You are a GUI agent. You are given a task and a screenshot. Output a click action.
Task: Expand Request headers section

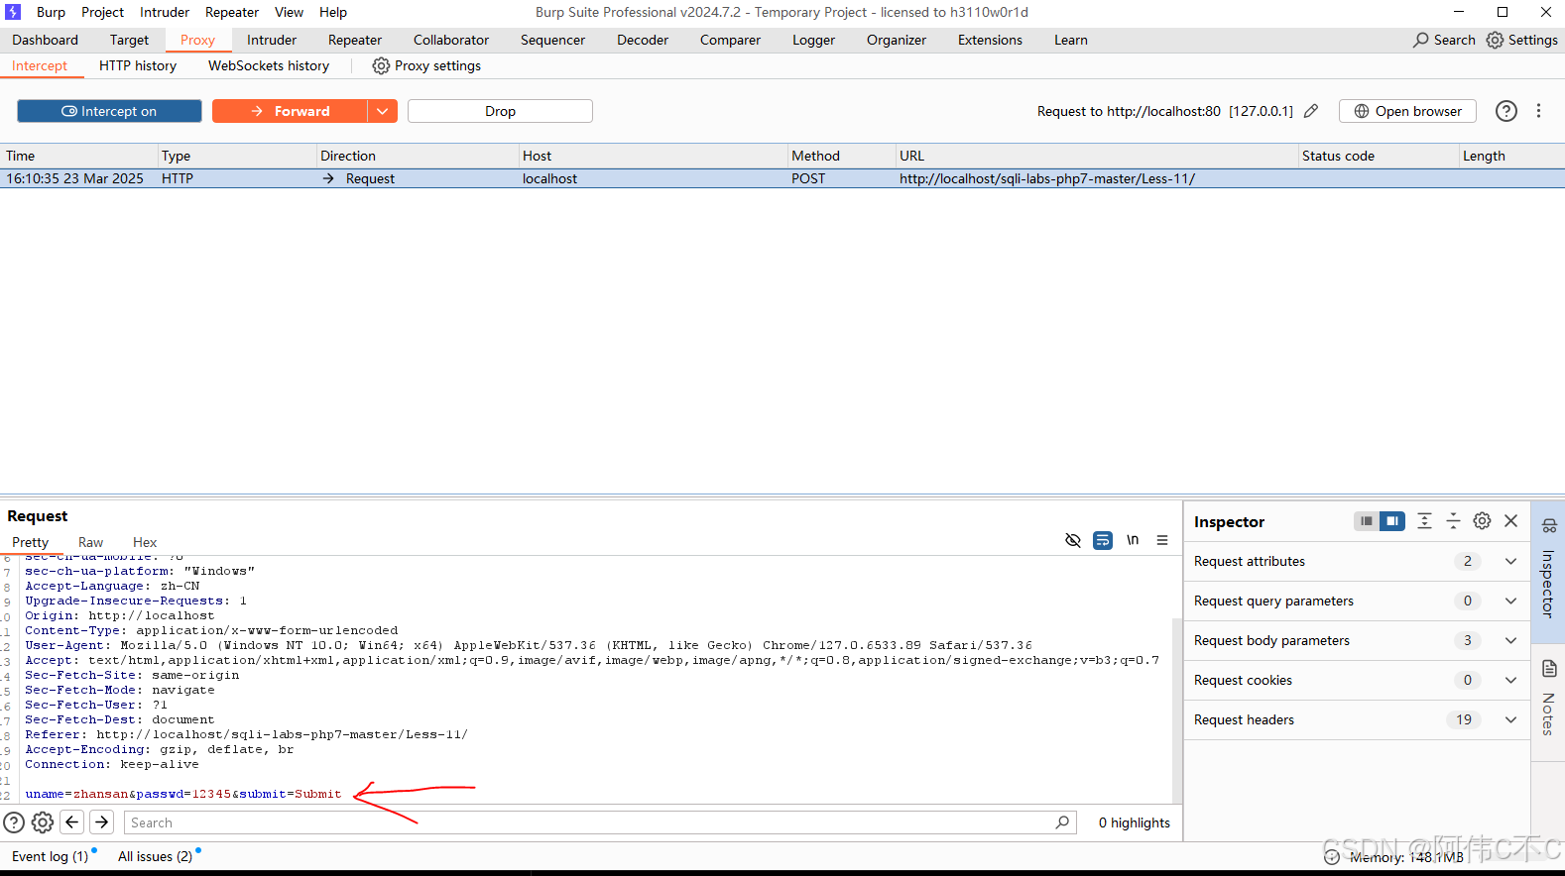1510,719
